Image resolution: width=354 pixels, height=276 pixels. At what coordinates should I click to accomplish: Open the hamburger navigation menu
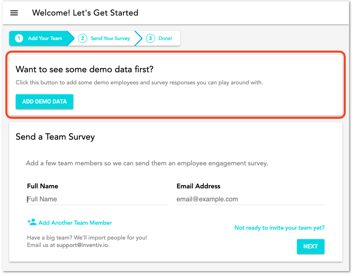click(x=14, y=13)
